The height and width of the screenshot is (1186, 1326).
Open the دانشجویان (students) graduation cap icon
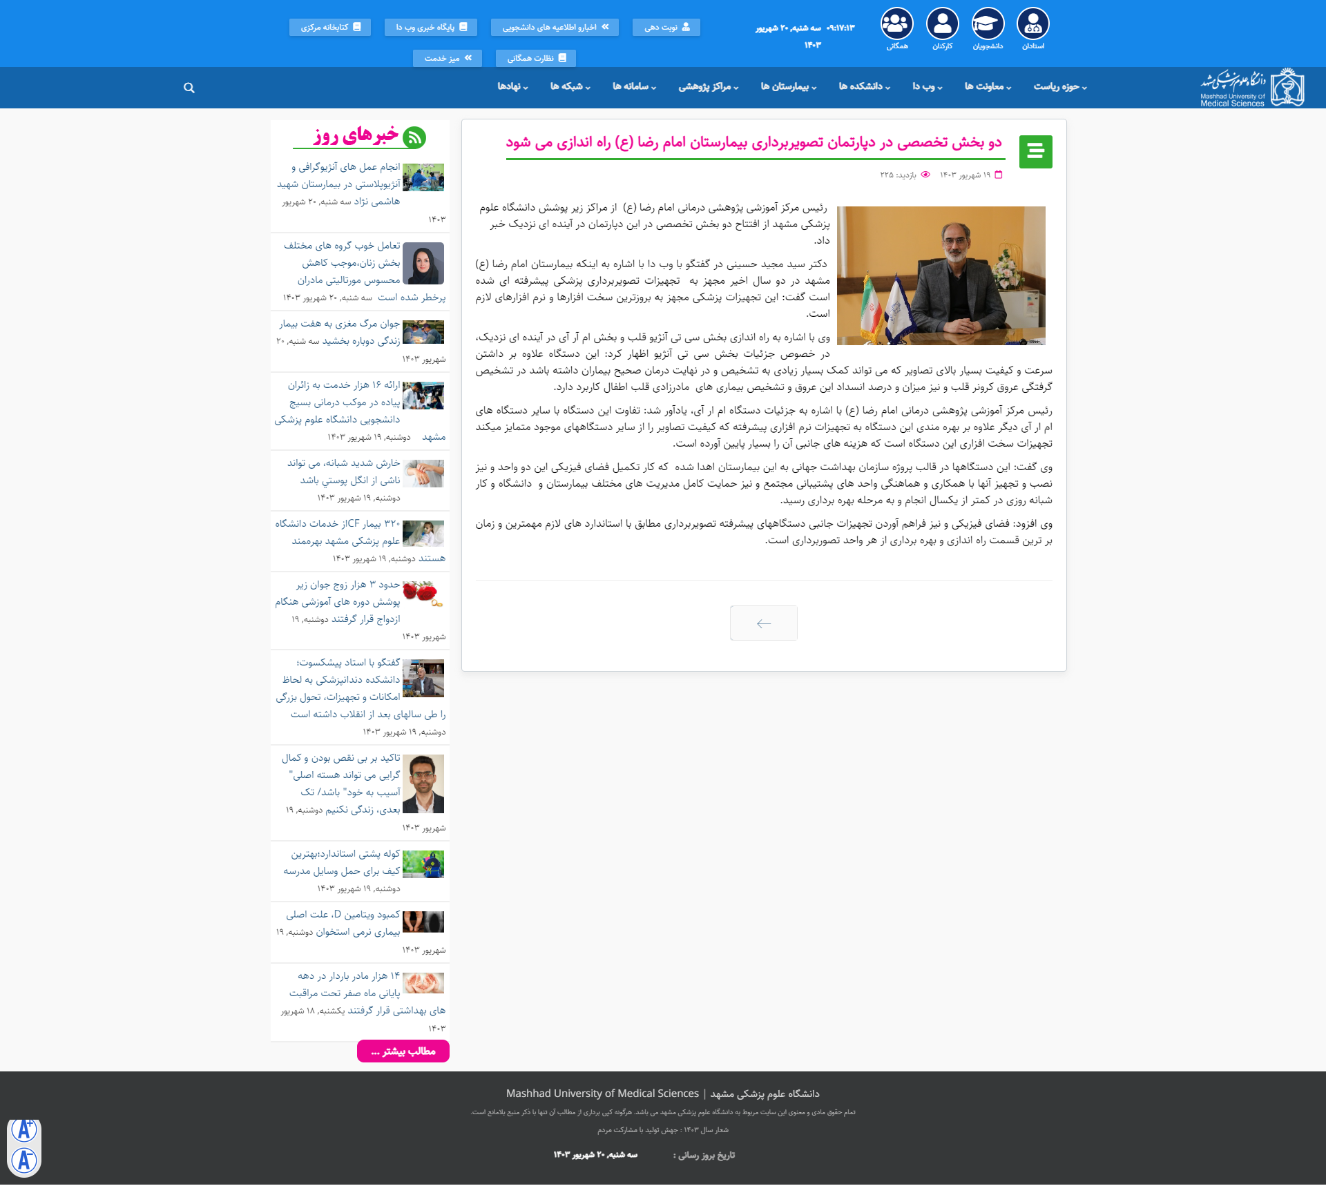(x=988, y=24)
